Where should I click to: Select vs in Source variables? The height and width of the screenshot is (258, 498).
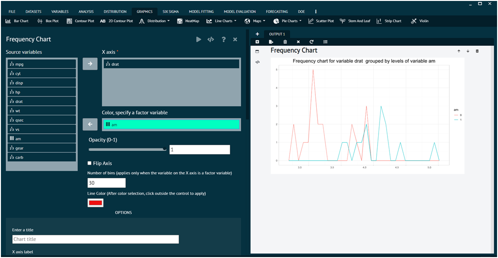(x=42, y=129)
